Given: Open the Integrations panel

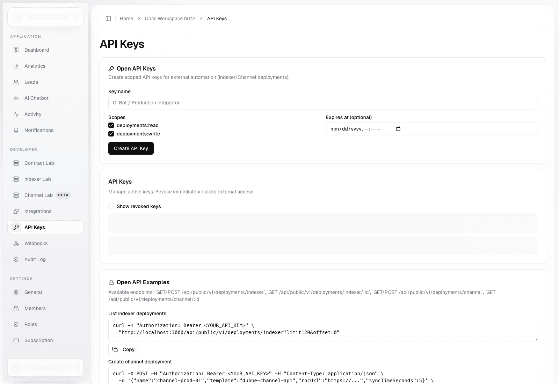Looking at the screenshot, I should 37,211.
